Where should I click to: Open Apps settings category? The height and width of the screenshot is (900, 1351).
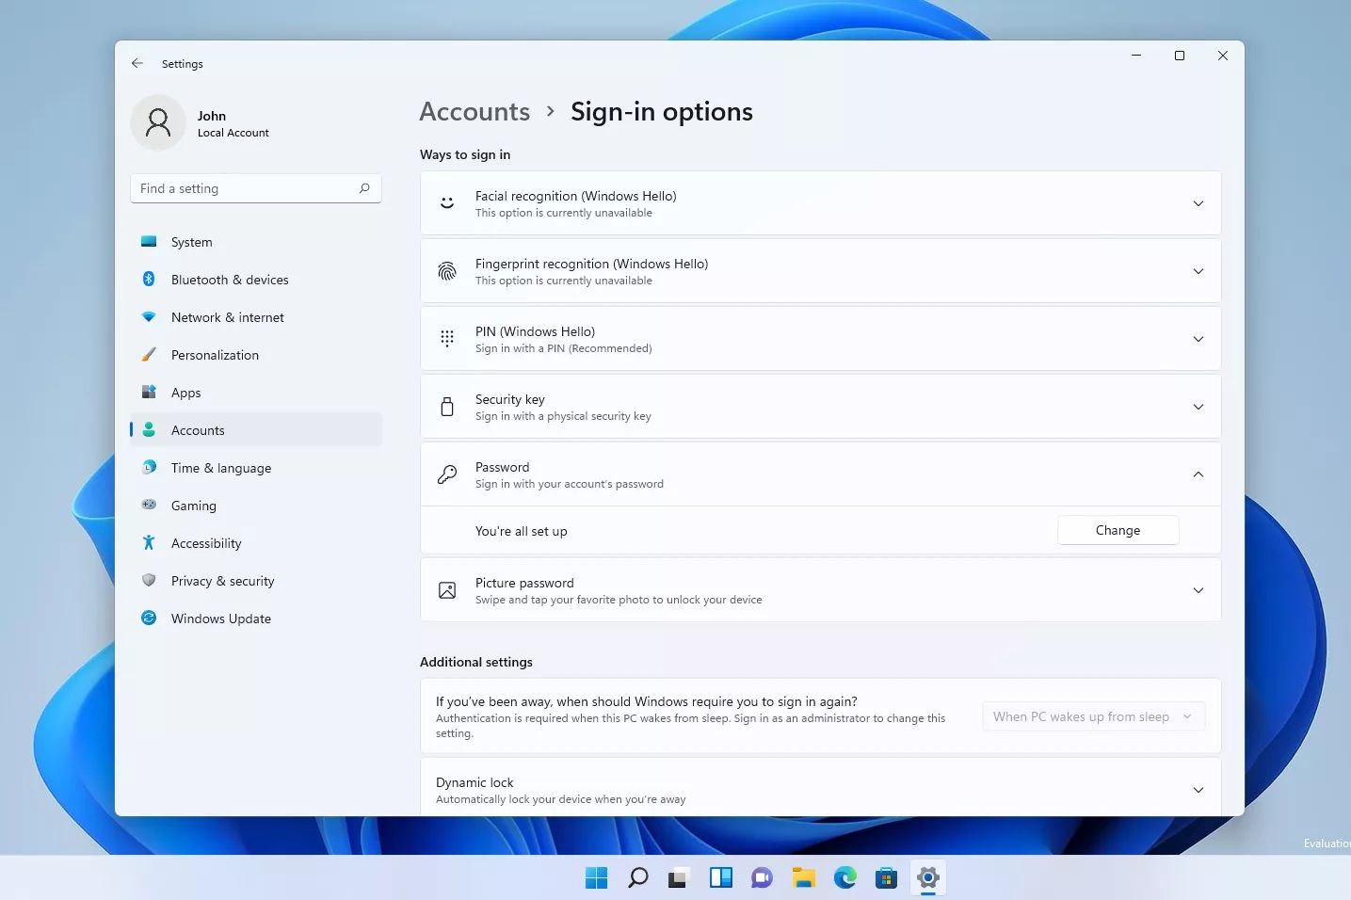pos(256,393)
